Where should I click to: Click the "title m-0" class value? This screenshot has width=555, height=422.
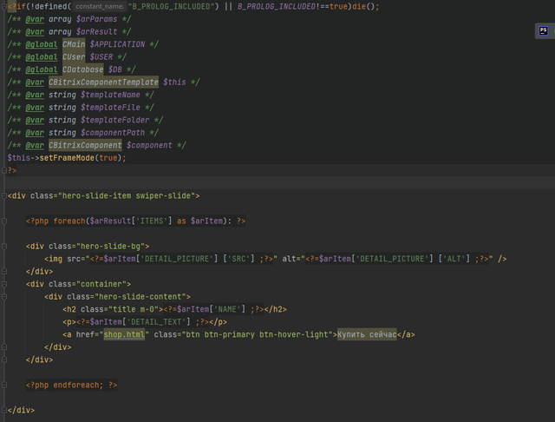point(134,309)
